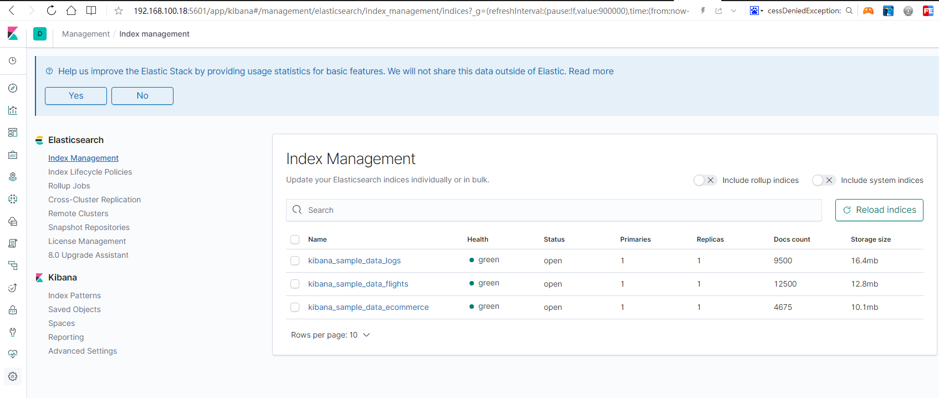Click the magnifier icon in the browser search box
The height and width of the screenshot is (398, 939).
(x=849, y=11)
